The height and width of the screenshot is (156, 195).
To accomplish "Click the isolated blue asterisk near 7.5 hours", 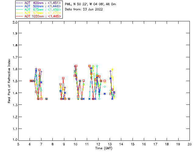I will (x=46, y=99).
